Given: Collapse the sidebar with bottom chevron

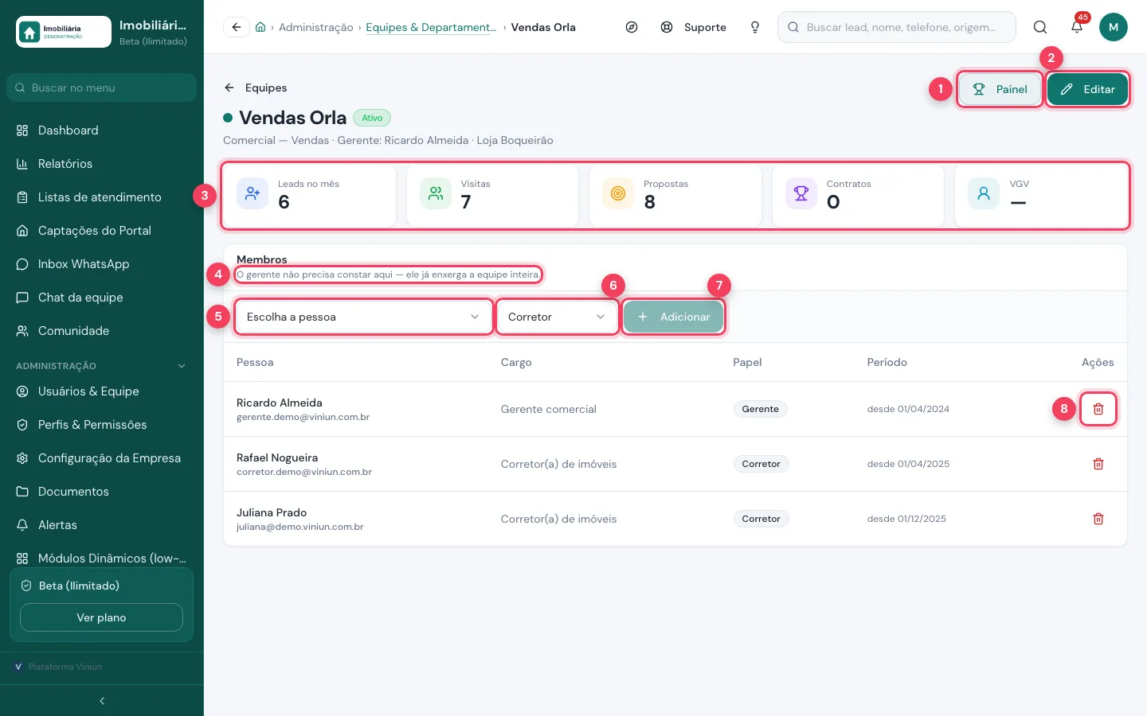Looking at the screenshot, I should pos(102,701).
